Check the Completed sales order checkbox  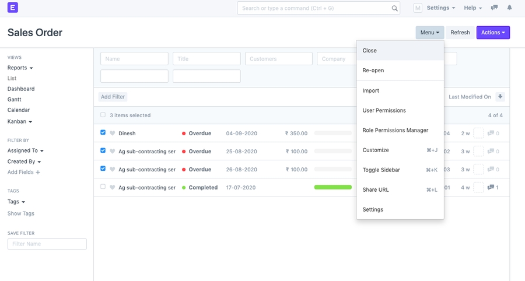point(103,187)
